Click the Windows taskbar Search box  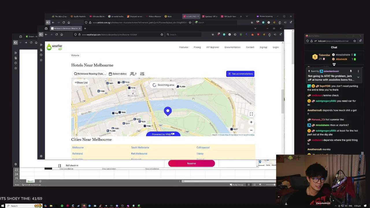[x=24, y=206]
